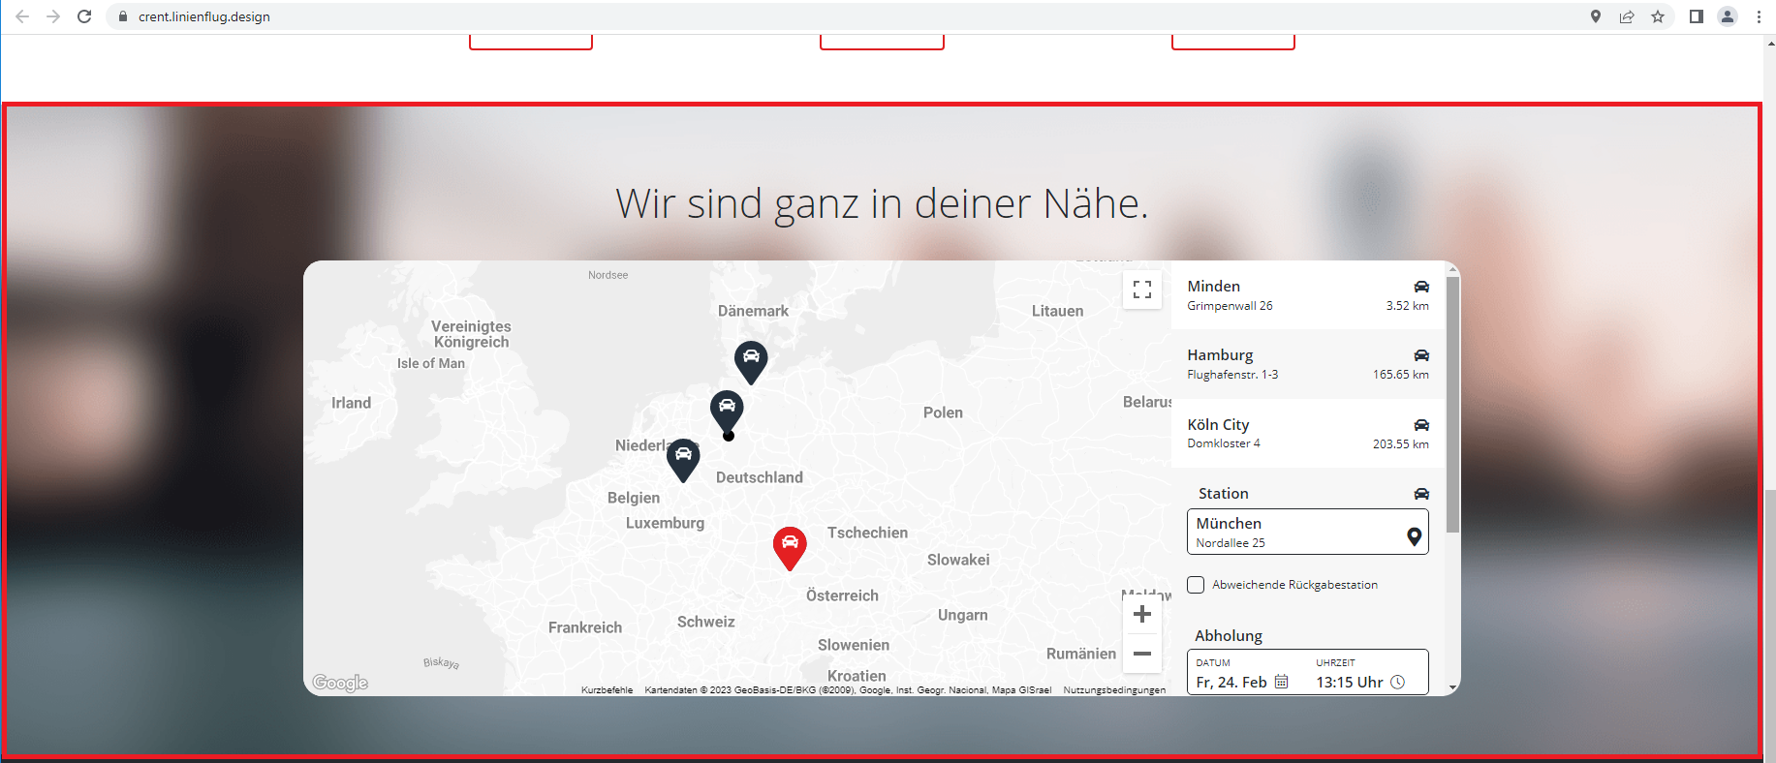This screenshot has height=763, width=1776.
Task: Choose Hamburg Flughafenstr. 1-3 from list
Action: 1307,364
